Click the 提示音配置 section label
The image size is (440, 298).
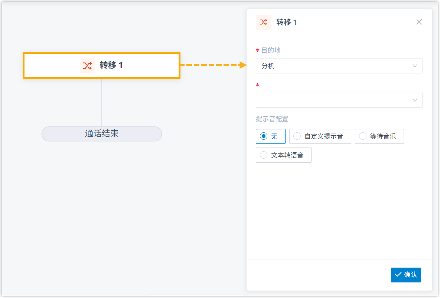tap(272, 119)
